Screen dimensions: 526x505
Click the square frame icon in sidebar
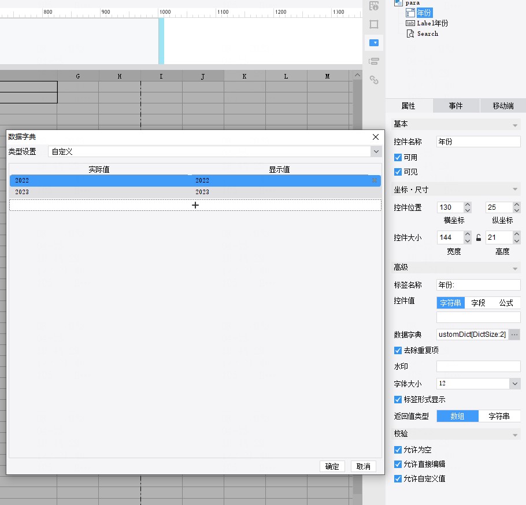coord(374,24)
